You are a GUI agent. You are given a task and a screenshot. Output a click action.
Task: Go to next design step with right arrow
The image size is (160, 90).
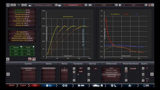(x=152, y=74)
